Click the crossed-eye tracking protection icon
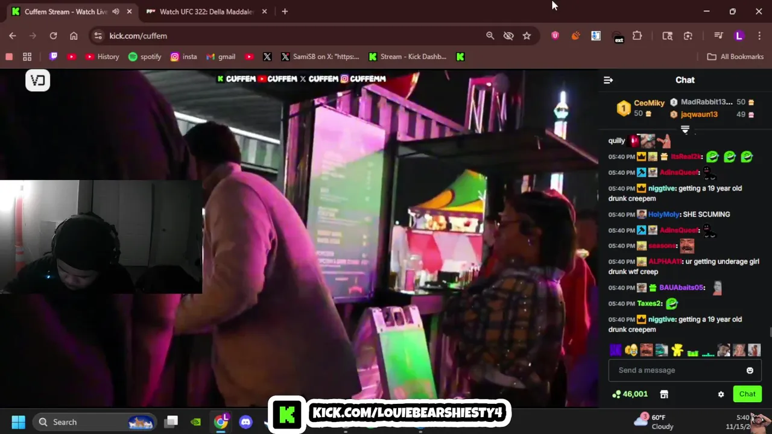772x434 pixels. pos(508,36)
